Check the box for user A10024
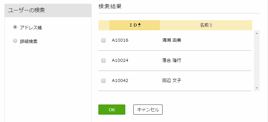The height and width of the screenshot is (122, 268). (103, 60)
